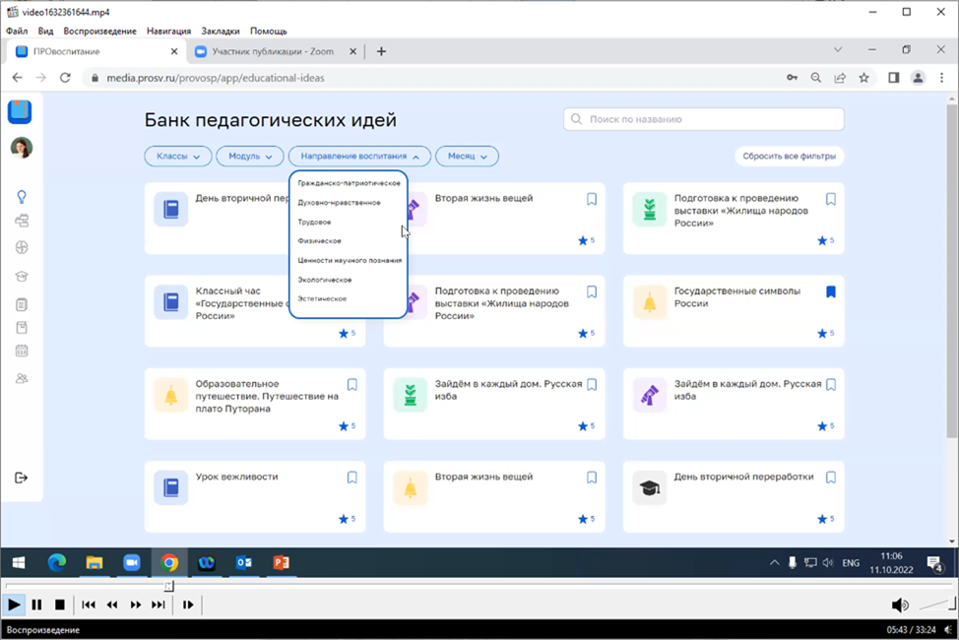
Task: Click the calendar icon in left sidebar
Action: click(x=22, y=351)
